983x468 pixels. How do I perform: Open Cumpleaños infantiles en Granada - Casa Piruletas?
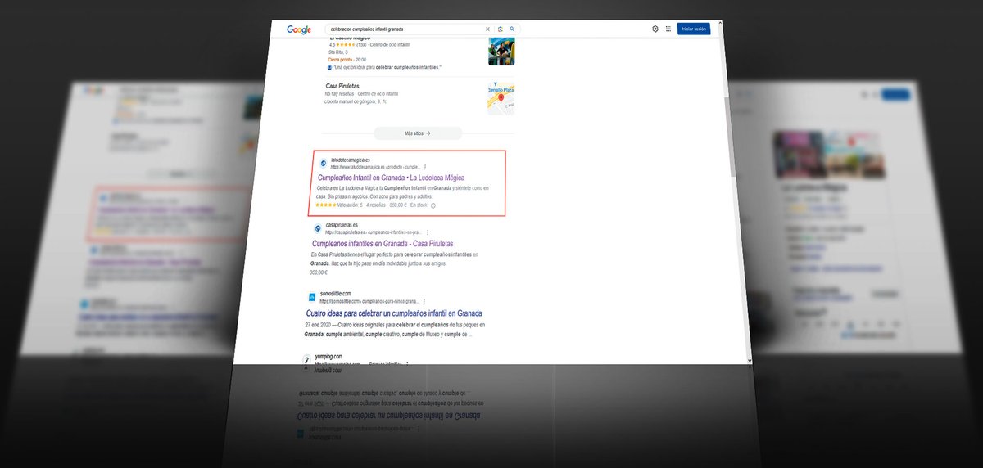[x=383, y=244]
